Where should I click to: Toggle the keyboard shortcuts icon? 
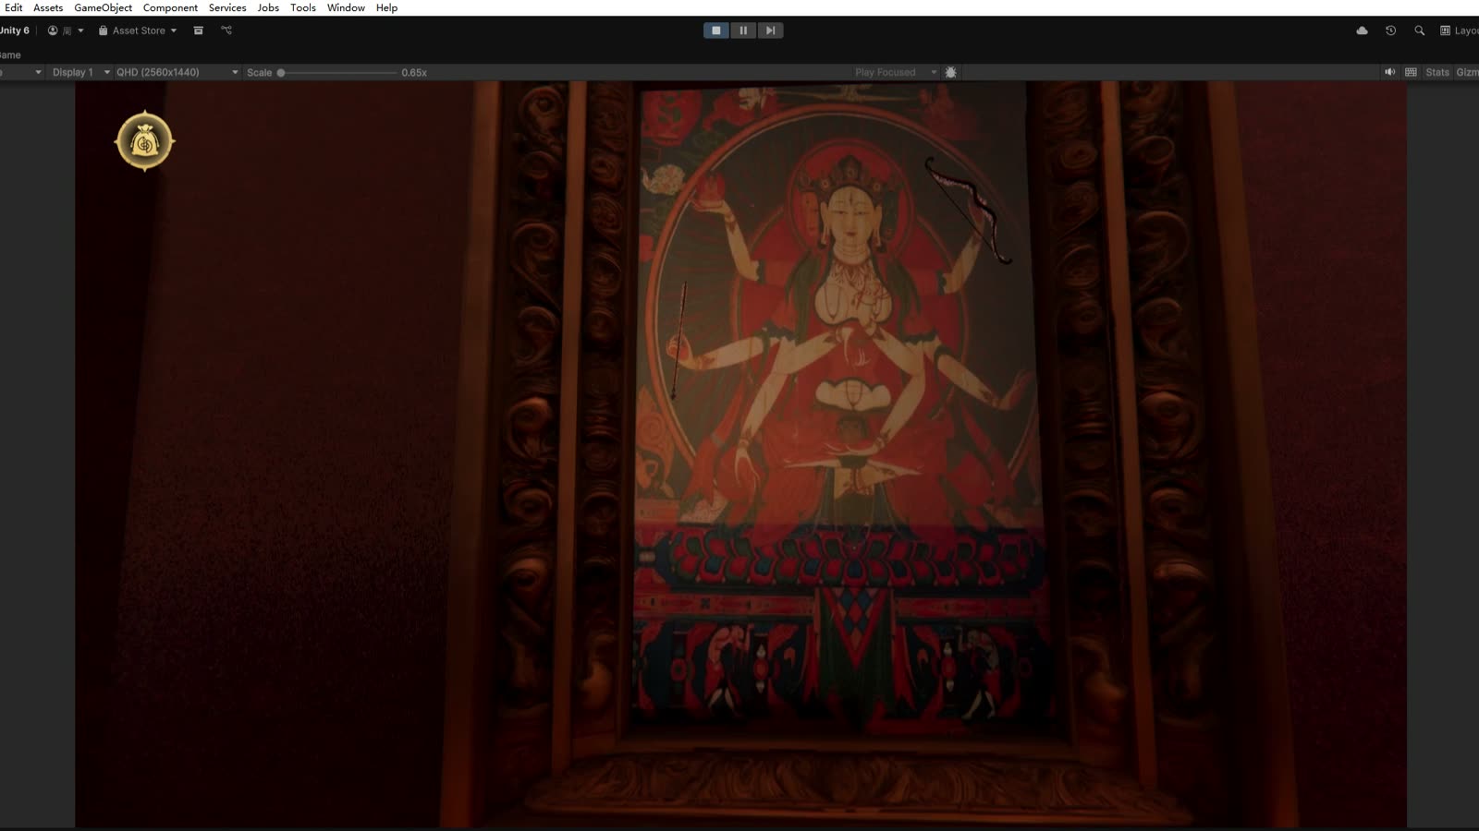(1411, 72)
